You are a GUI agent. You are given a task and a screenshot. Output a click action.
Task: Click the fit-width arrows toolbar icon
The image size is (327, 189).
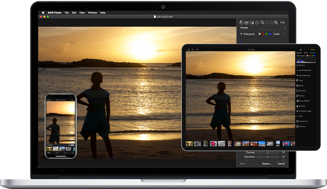click(247, 22)
